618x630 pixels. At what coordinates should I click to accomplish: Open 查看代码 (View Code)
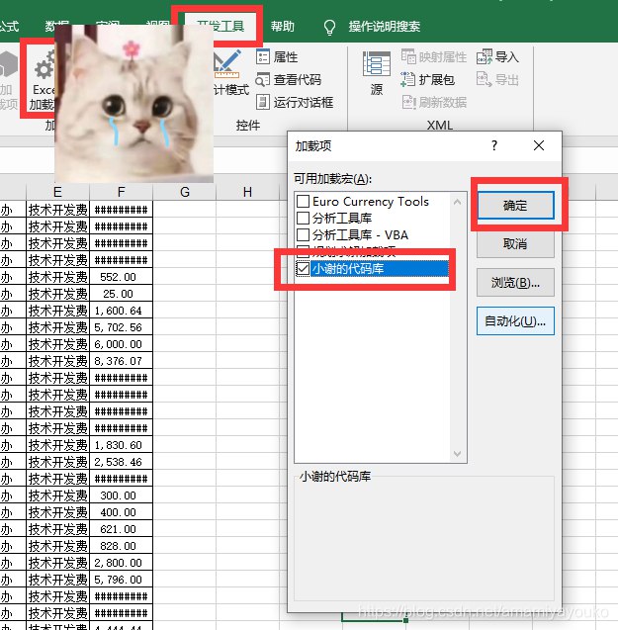[289, 80]
